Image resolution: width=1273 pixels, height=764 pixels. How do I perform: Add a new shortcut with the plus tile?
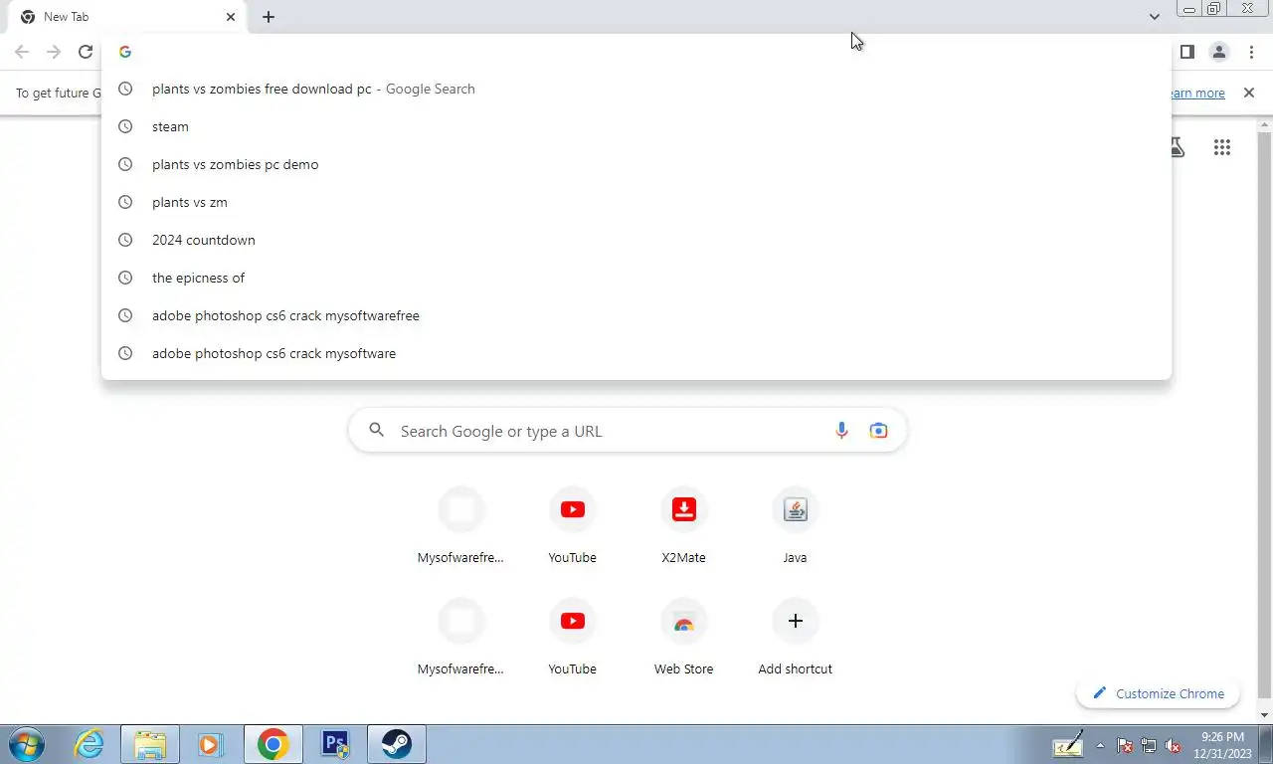[795, 639]
